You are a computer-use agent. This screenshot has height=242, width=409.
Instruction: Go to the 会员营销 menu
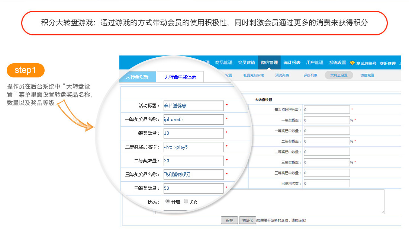tap(246, 63)
